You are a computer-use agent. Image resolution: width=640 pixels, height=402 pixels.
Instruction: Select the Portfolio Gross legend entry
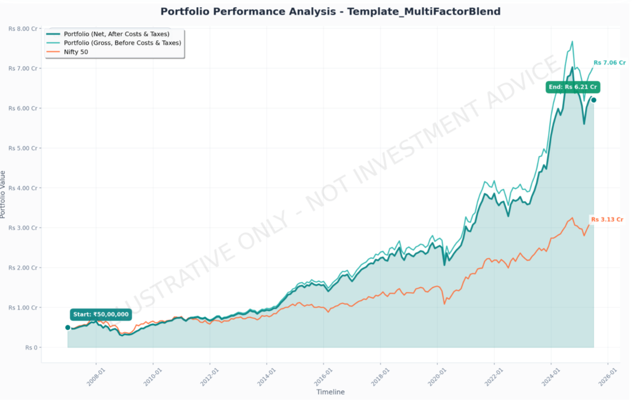coord(122,43)
